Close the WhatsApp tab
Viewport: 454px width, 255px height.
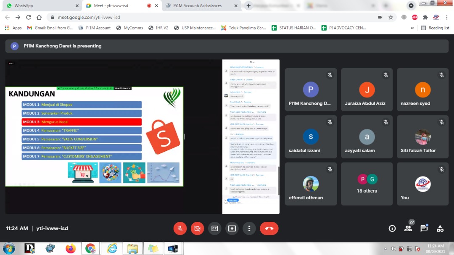(77, 5)
